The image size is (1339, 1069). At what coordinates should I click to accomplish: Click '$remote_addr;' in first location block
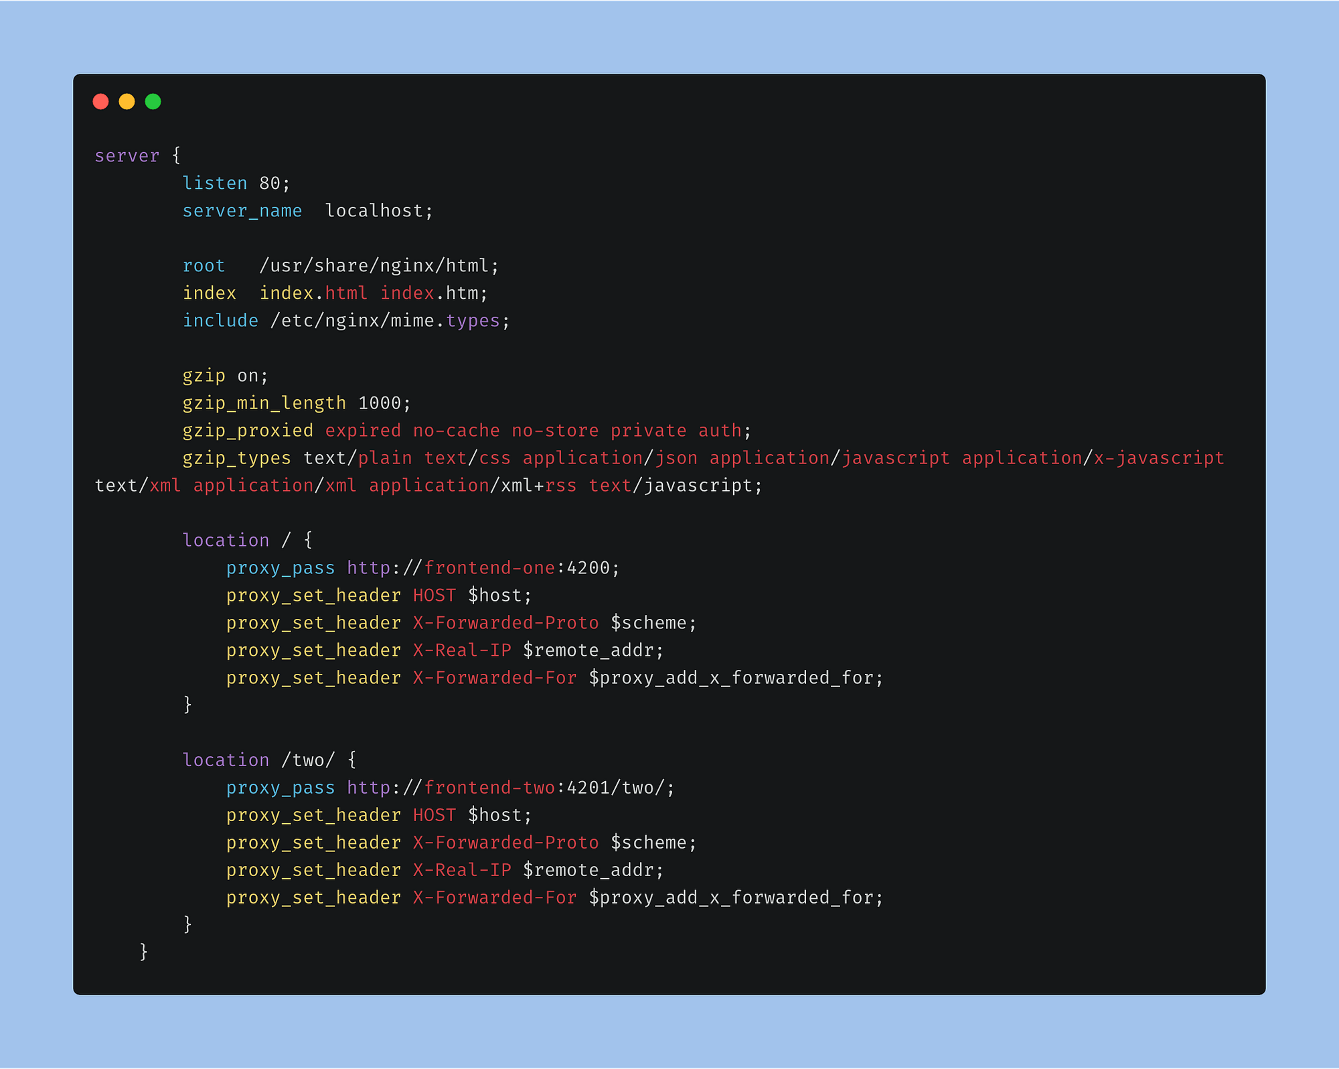(x=593, y=650)
